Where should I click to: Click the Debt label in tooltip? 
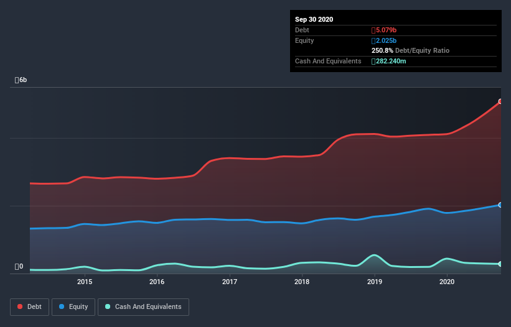302,30
